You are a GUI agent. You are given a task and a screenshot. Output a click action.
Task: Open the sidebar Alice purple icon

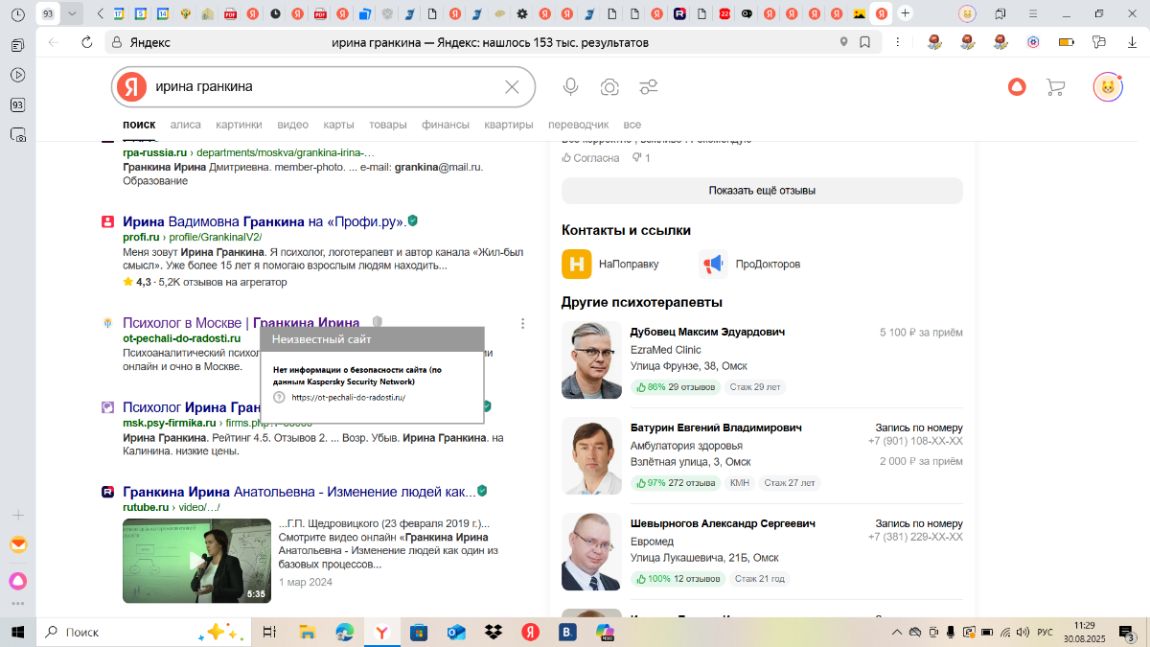(x=18, y=581)
